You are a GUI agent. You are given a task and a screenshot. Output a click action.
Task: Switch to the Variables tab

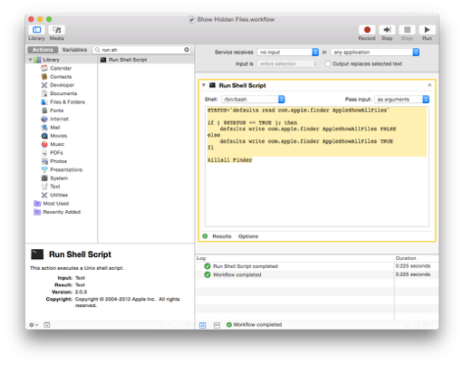(74, 50)
